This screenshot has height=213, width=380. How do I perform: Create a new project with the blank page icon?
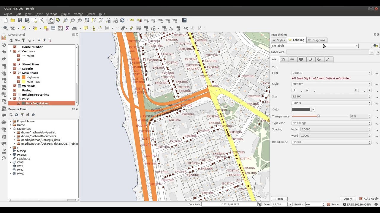pyautogui.click(x=6, y=20)
